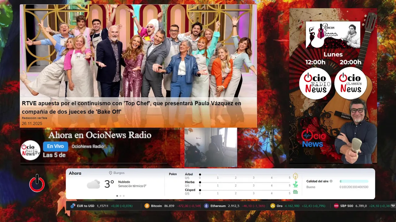
Task: Click the 'Ahora' weather widget title
Action: tap(75, 173)
